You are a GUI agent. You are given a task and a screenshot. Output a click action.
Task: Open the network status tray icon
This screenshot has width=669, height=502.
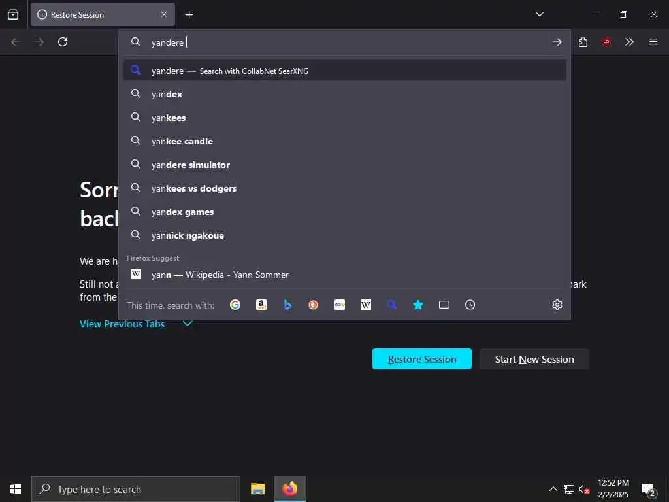(x=569, y=489)
